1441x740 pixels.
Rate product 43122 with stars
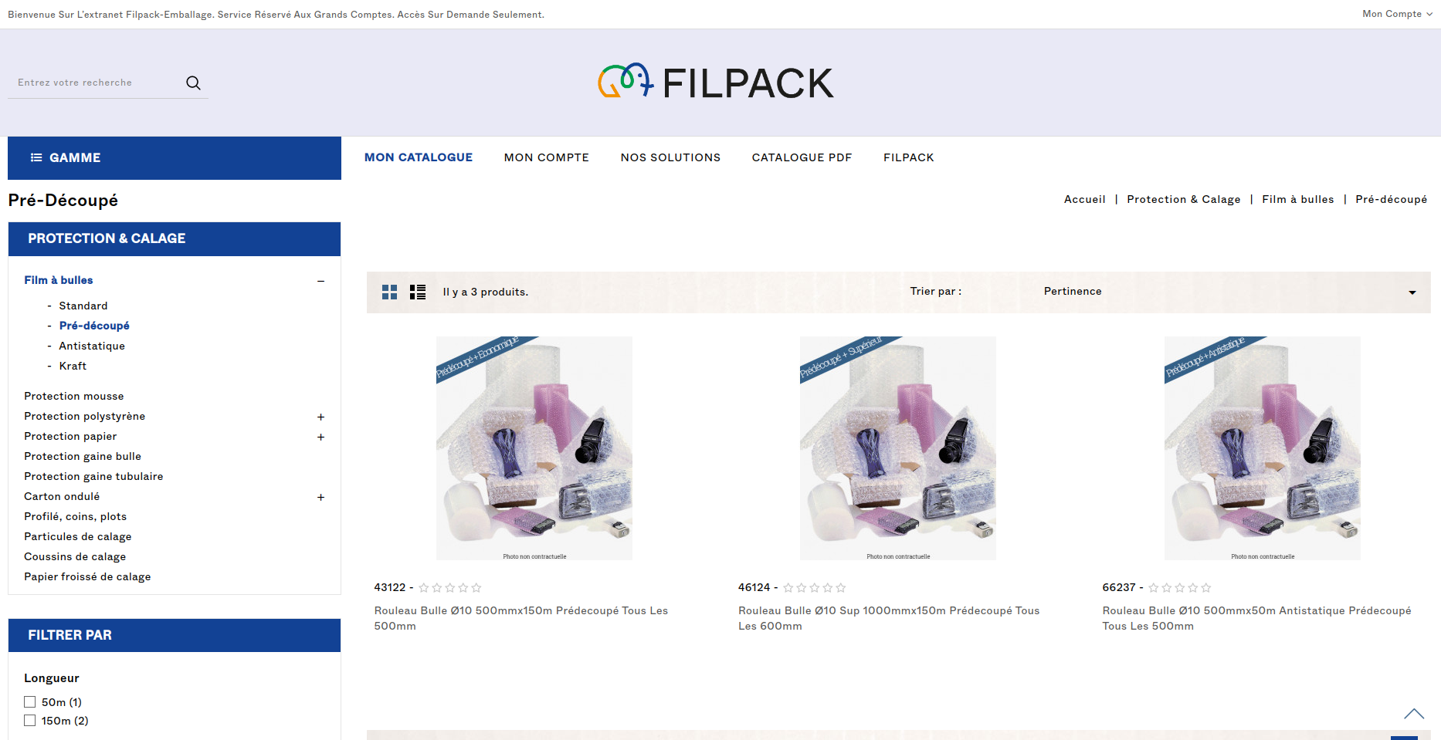point(450,588)
